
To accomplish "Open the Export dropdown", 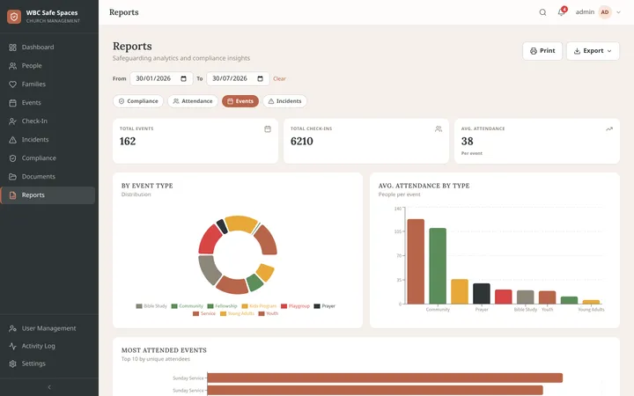I will point(593,51).
